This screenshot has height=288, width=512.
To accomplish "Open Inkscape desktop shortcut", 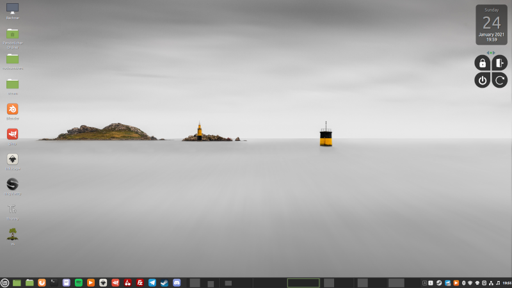I will (x=12, y=159).
